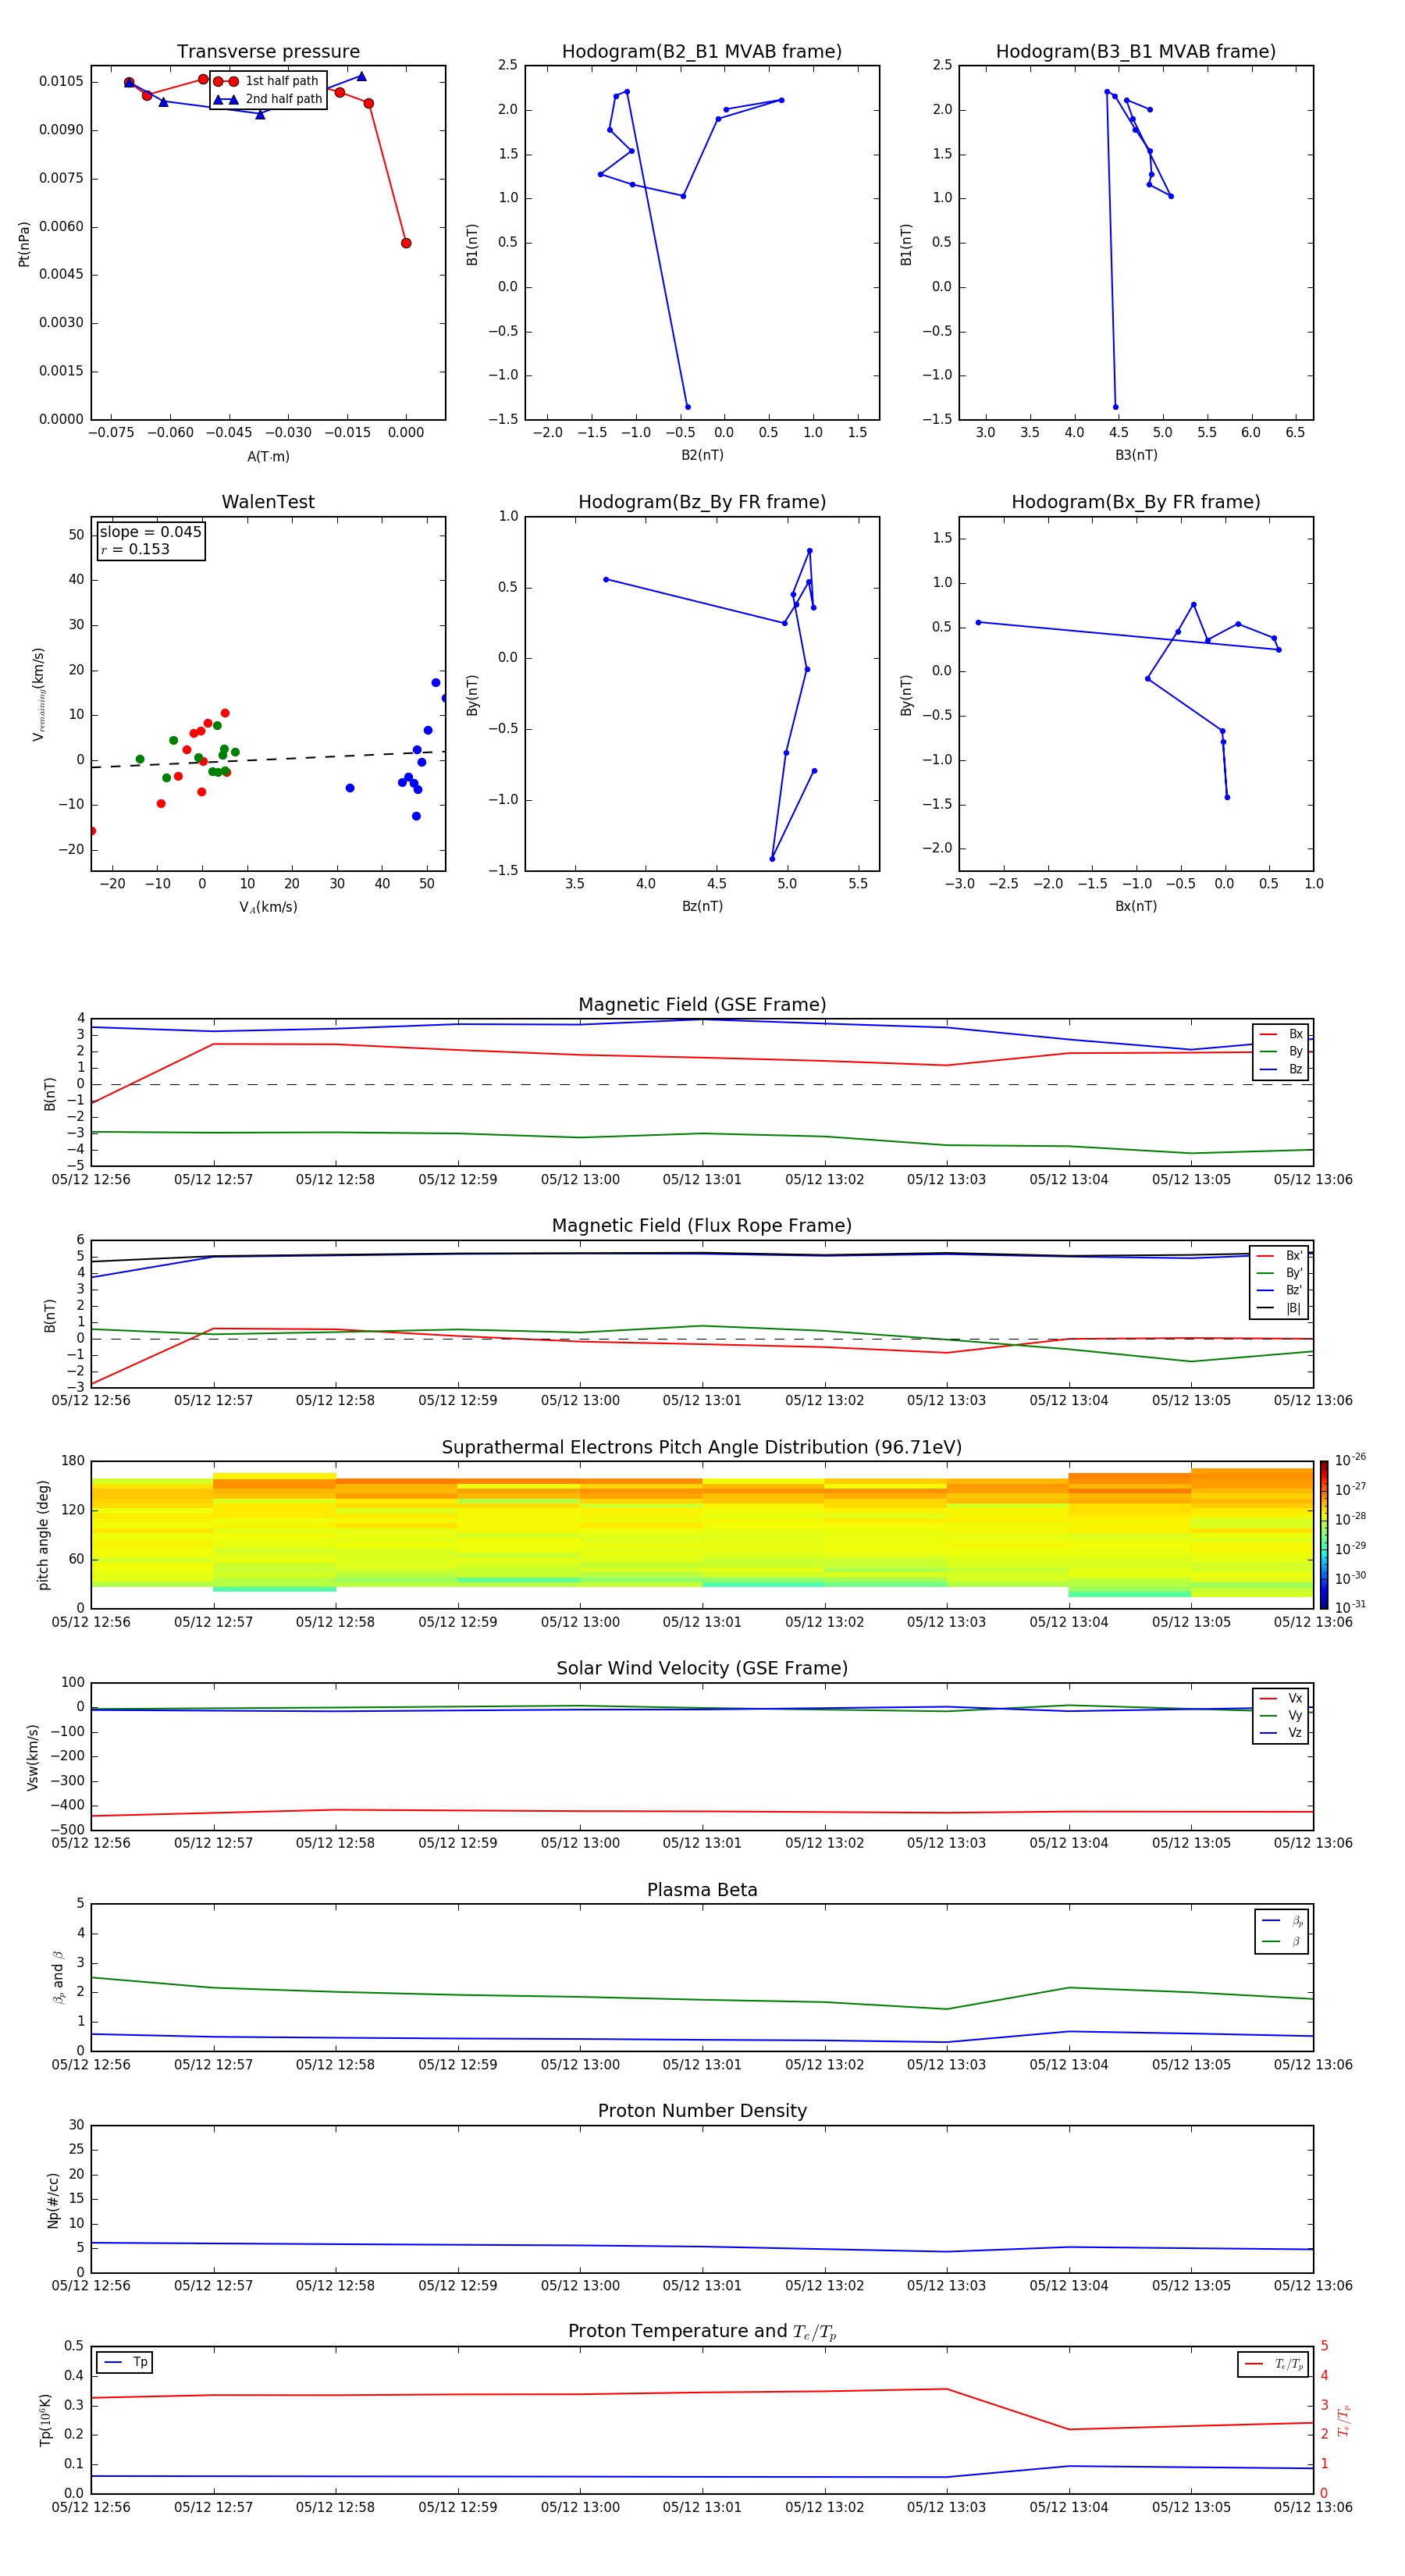Viewport: 1405px width, 2576px height.
Task: Click the 'B2(nT)' x-axis label
Action: tap(702, 455)
